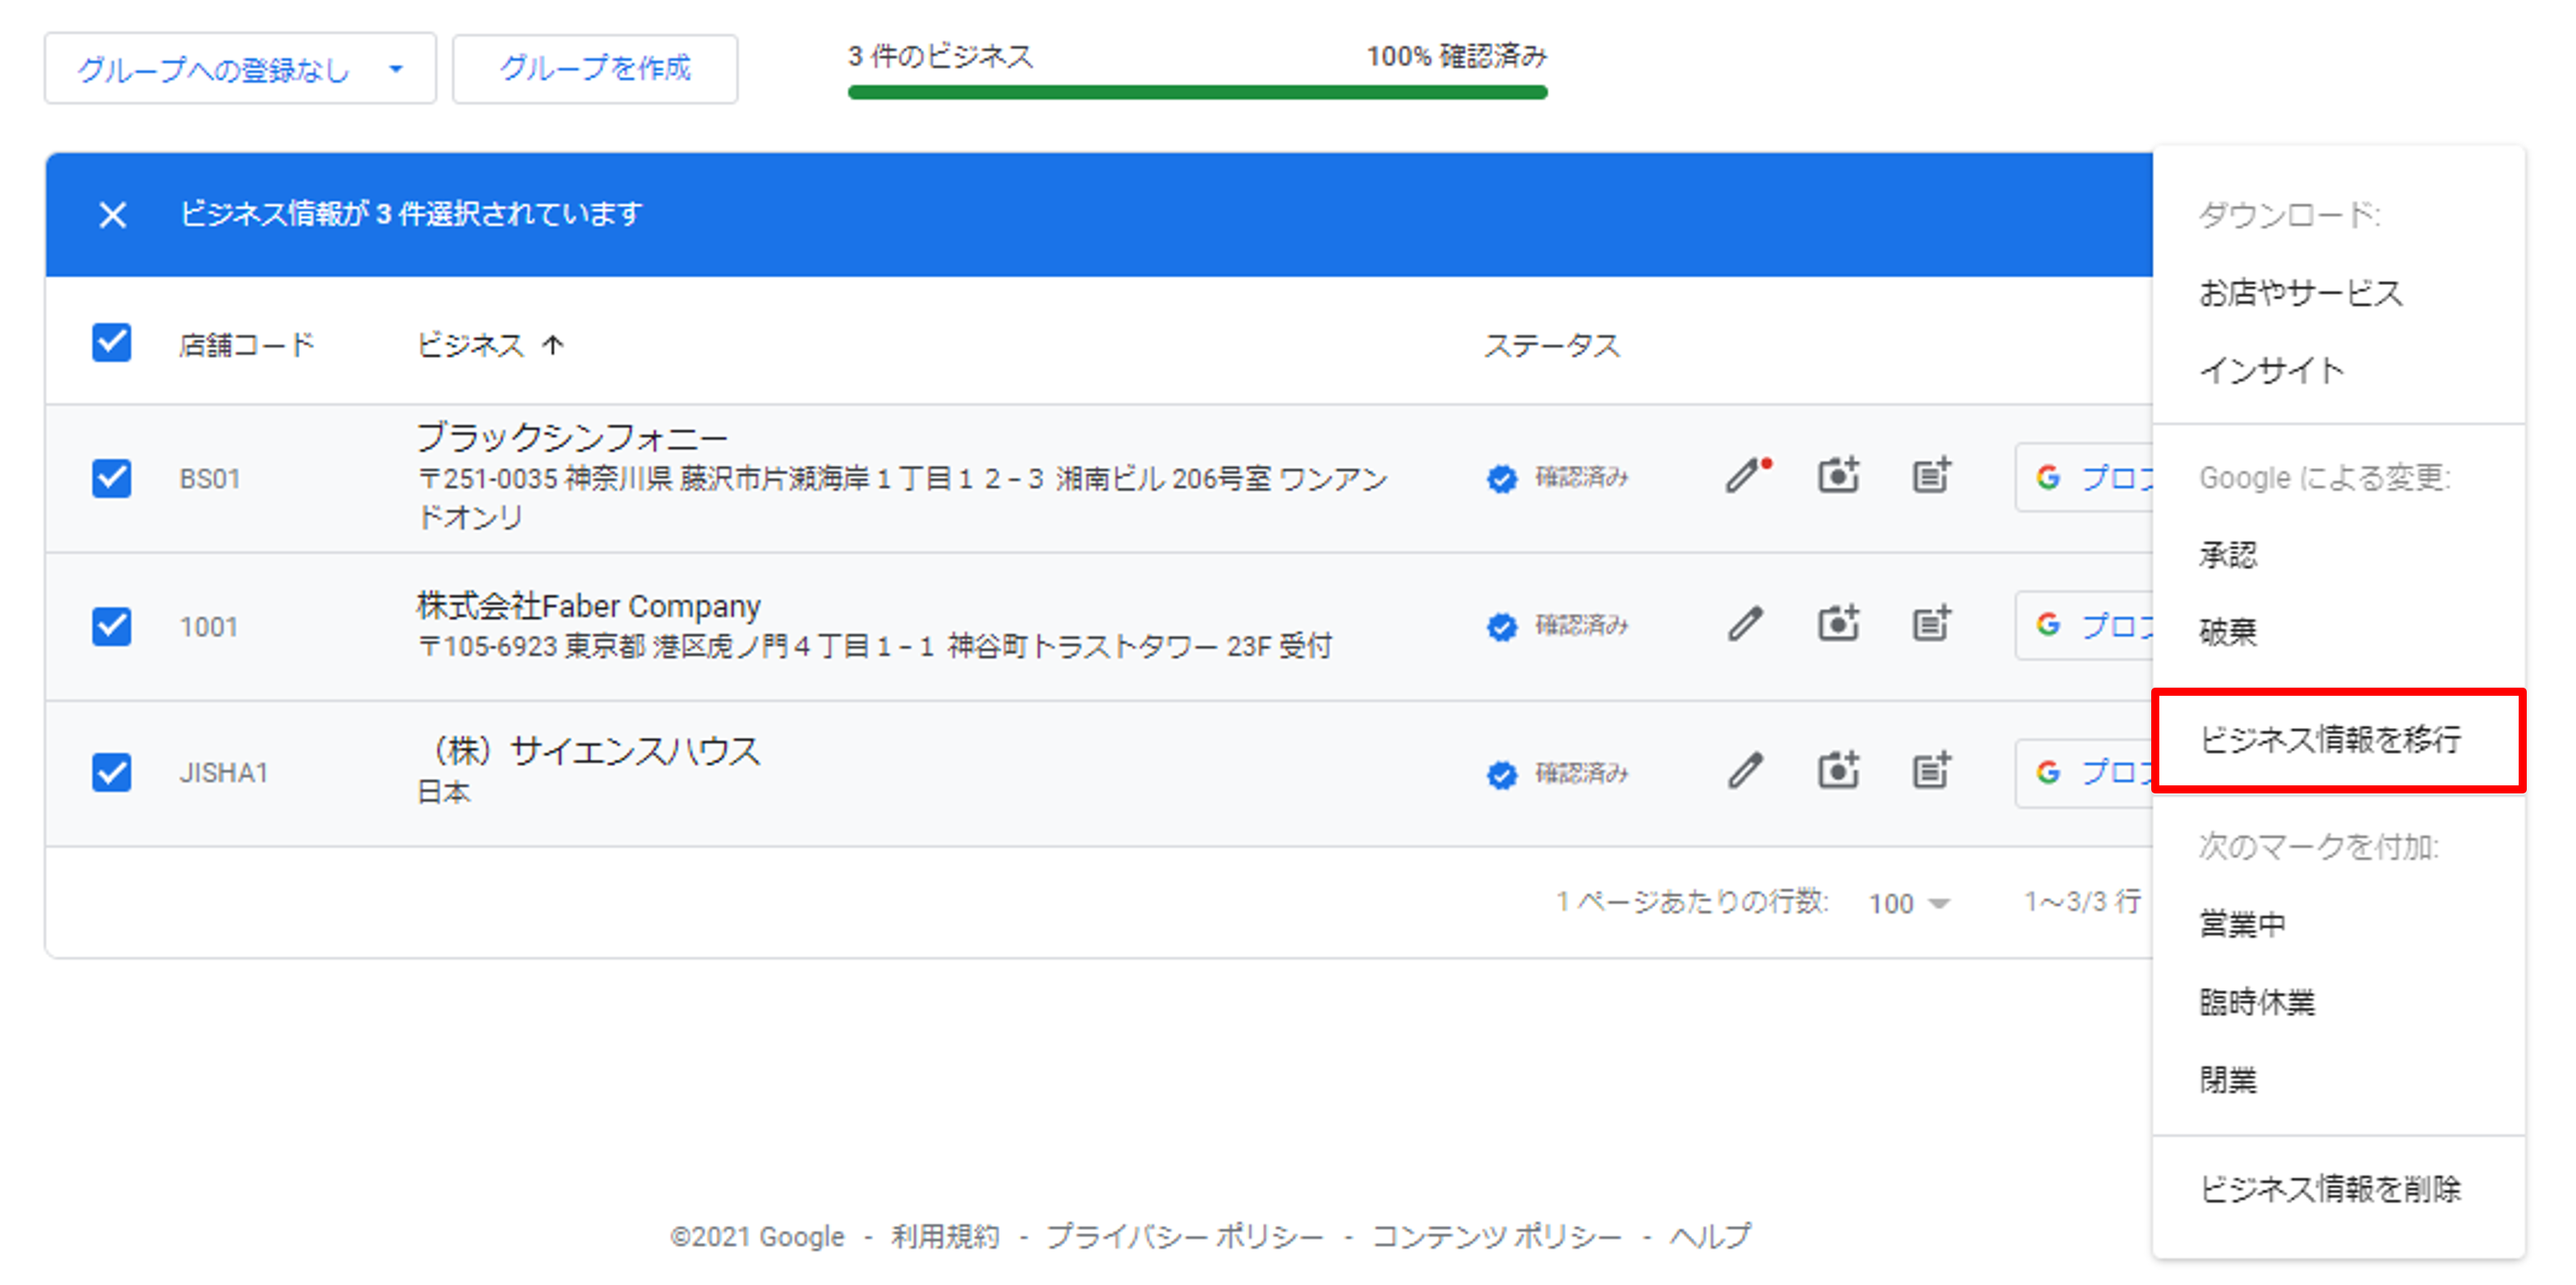
Task: Click the store code 1001
Action: click(208, 627)
